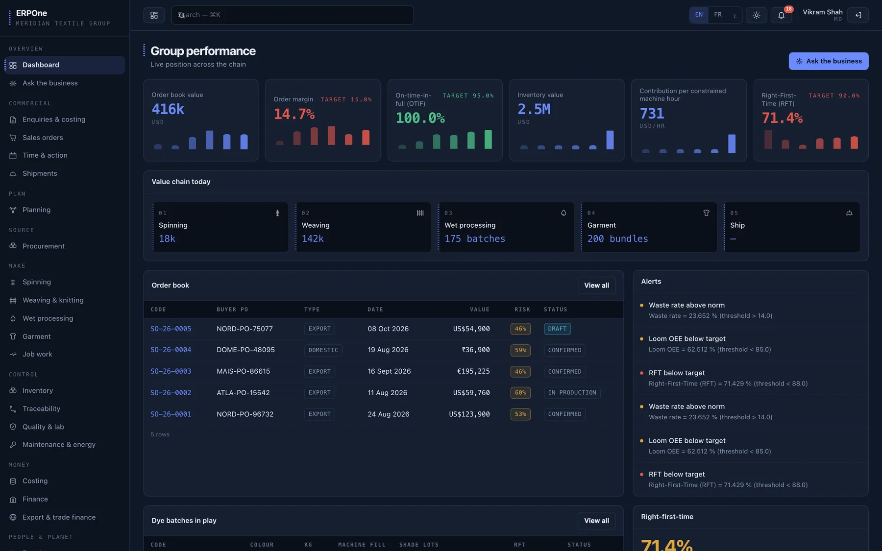882x551 pixels.
Task: View all orders in Order book
Action: [x=596, y=286]
